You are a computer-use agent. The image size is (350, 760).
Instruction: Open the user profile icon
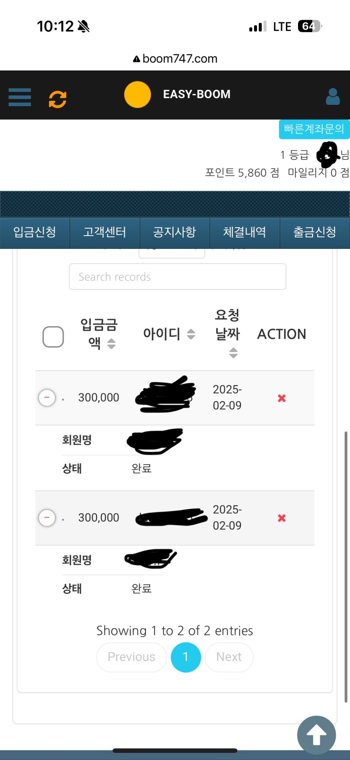333,97
